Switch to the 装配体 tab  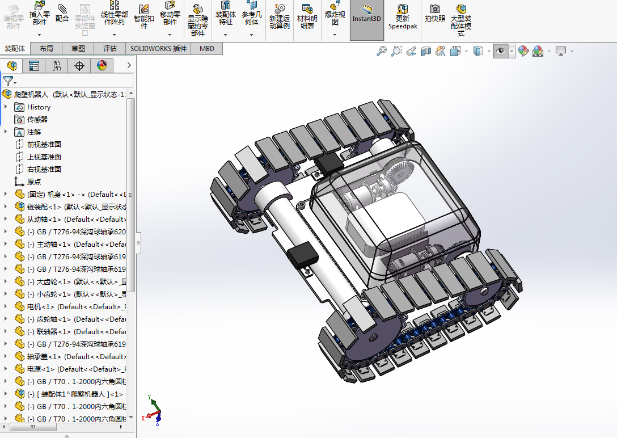click(x=15, y=48)
